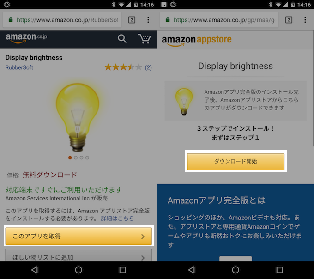Open the 詳細はこちら link
Image resolution: width=314 pixels, height=279 pixels.
(x=117, y=218)
